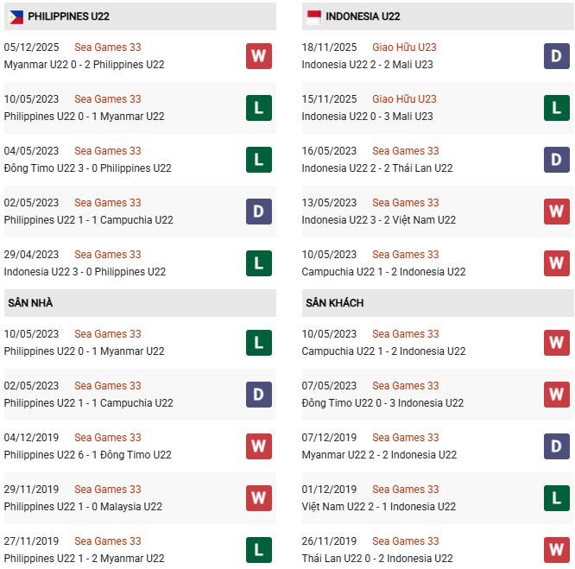Screen dimensions: 575x569
Task: Click L badge for Đông Timo 3-0 Philippines
Action: point(259,160)
